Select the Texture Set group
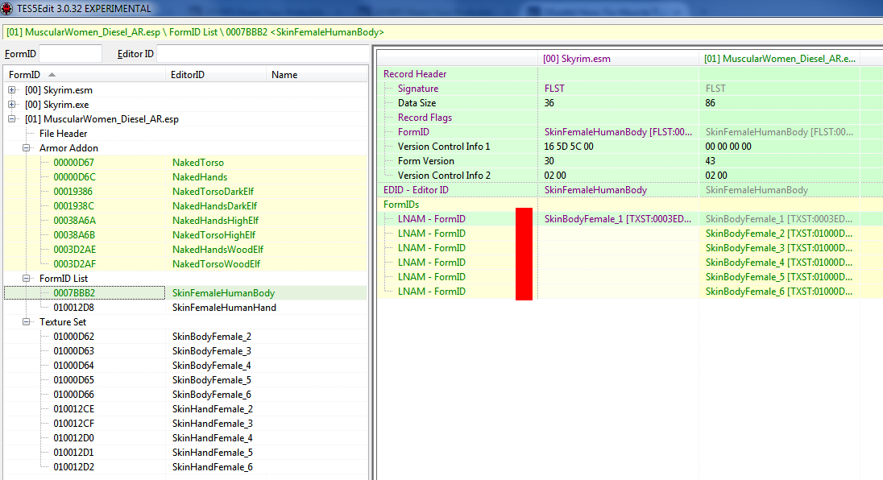The image size is (883, 480). coord(64,322)
